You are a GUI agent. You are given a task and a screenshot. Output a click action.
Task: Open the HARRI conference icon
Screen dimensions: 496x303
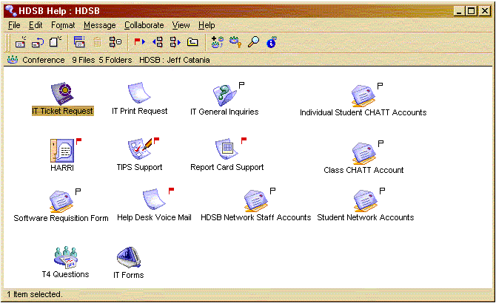coord(62,150)
